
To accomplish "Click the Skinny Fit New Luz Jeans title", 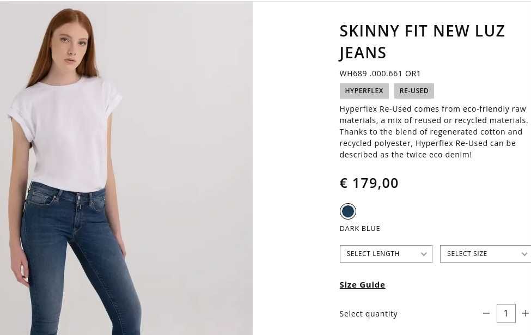I will (422, 41).
